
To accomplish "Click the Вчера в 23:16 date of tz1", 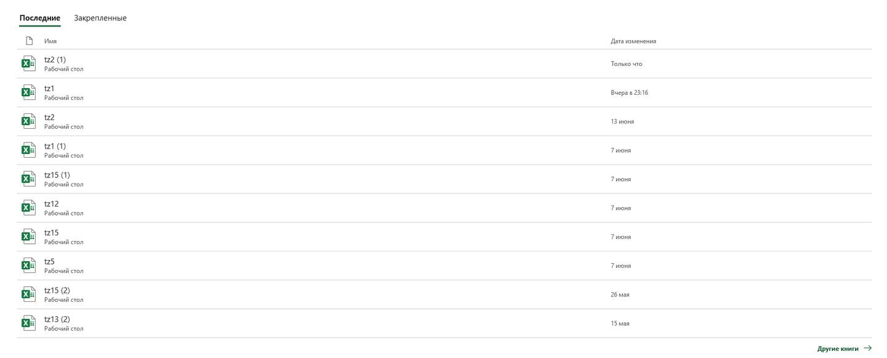I will click(630, 93).
